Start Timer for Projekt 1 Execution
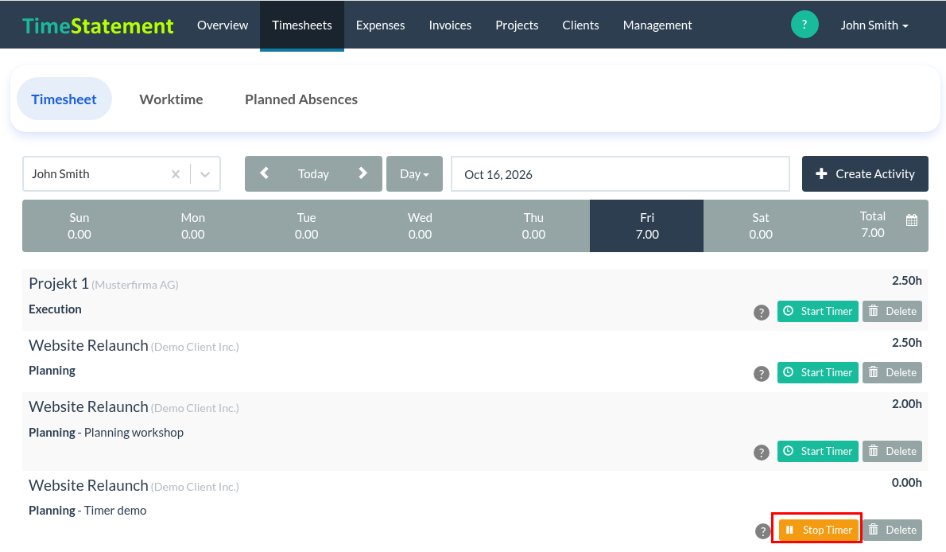Image resolution: width=946 pixels, height=552 pixels. point(817,311)
